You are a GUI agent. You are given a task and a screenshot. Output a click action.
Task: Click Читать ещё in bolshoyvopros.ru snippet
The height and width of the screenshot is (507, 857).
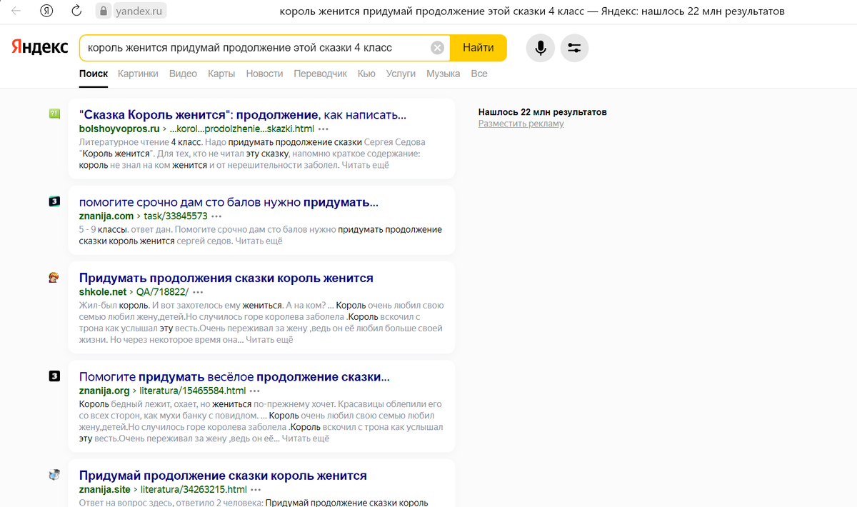pos(365,165)
